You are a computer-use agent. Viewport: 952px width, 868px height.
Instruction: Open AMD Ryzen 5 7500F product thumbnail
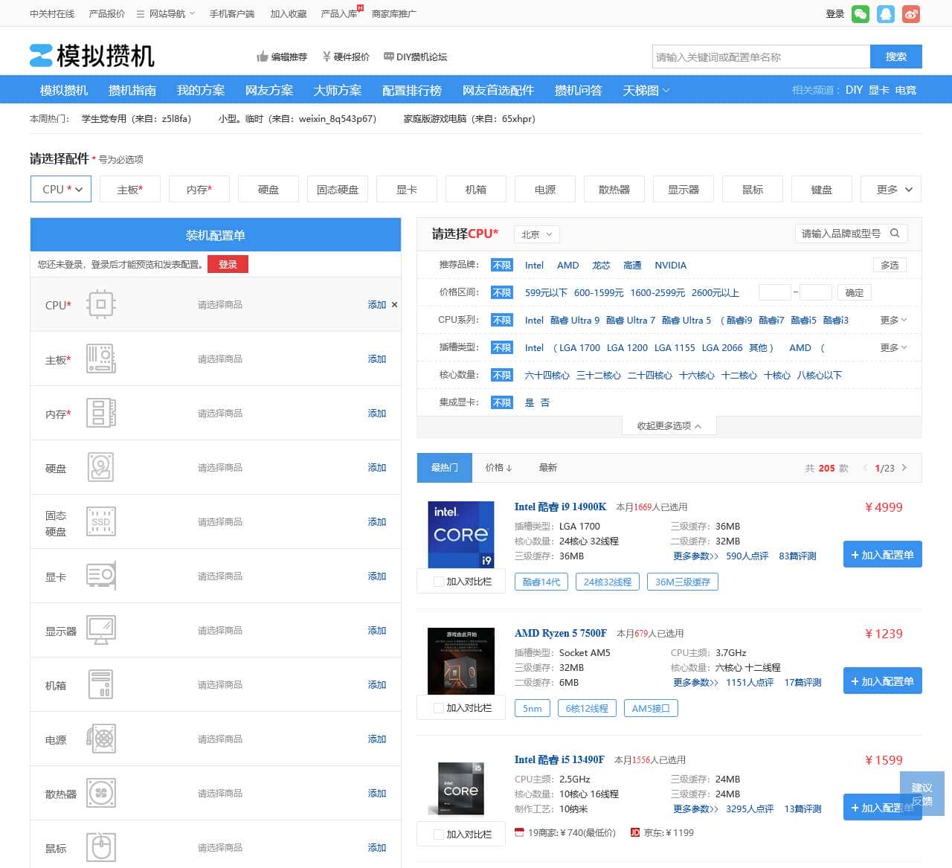point(461,661)
